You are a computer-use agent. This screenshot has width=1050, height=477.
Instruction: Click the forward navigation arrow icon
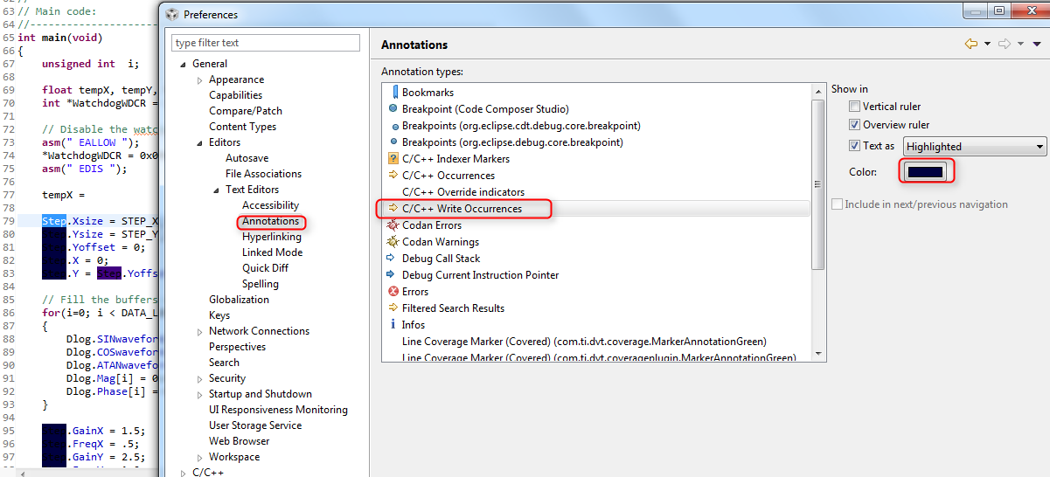[1005, 44]
